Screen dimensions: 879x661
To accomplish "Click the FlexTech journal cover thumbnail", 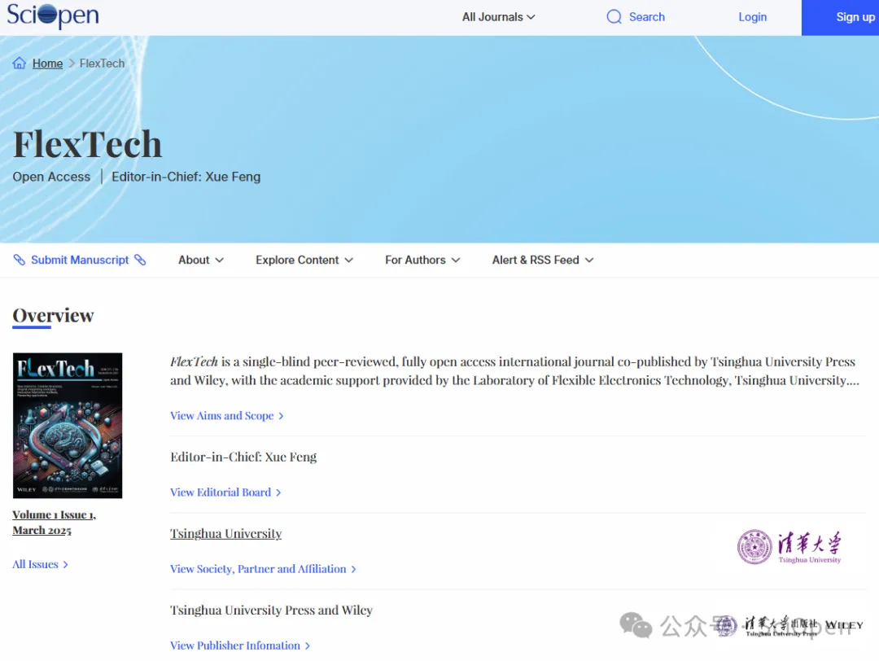I will [x=68, y=425].
